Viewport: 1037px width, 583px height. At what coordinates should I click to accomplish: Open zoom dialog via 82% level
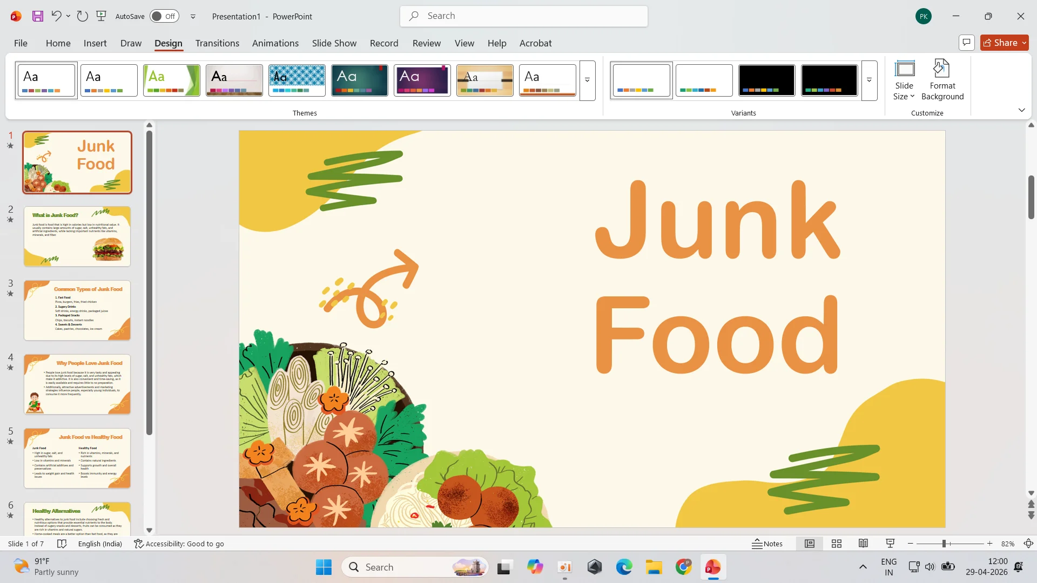point(1007,544)
